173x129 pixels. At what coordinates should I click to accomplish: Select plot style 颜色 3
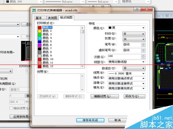(x=47, y=34)
